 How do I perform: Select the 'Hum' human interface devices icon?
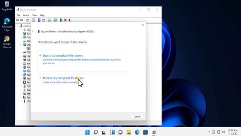pyautogui.click(x=24, y=56)
